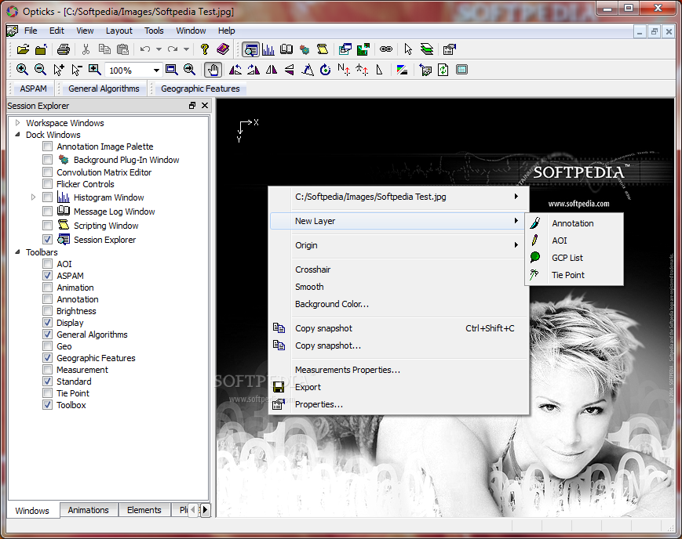Enable the Flicker Controls checkbox

tap(47, 184)
